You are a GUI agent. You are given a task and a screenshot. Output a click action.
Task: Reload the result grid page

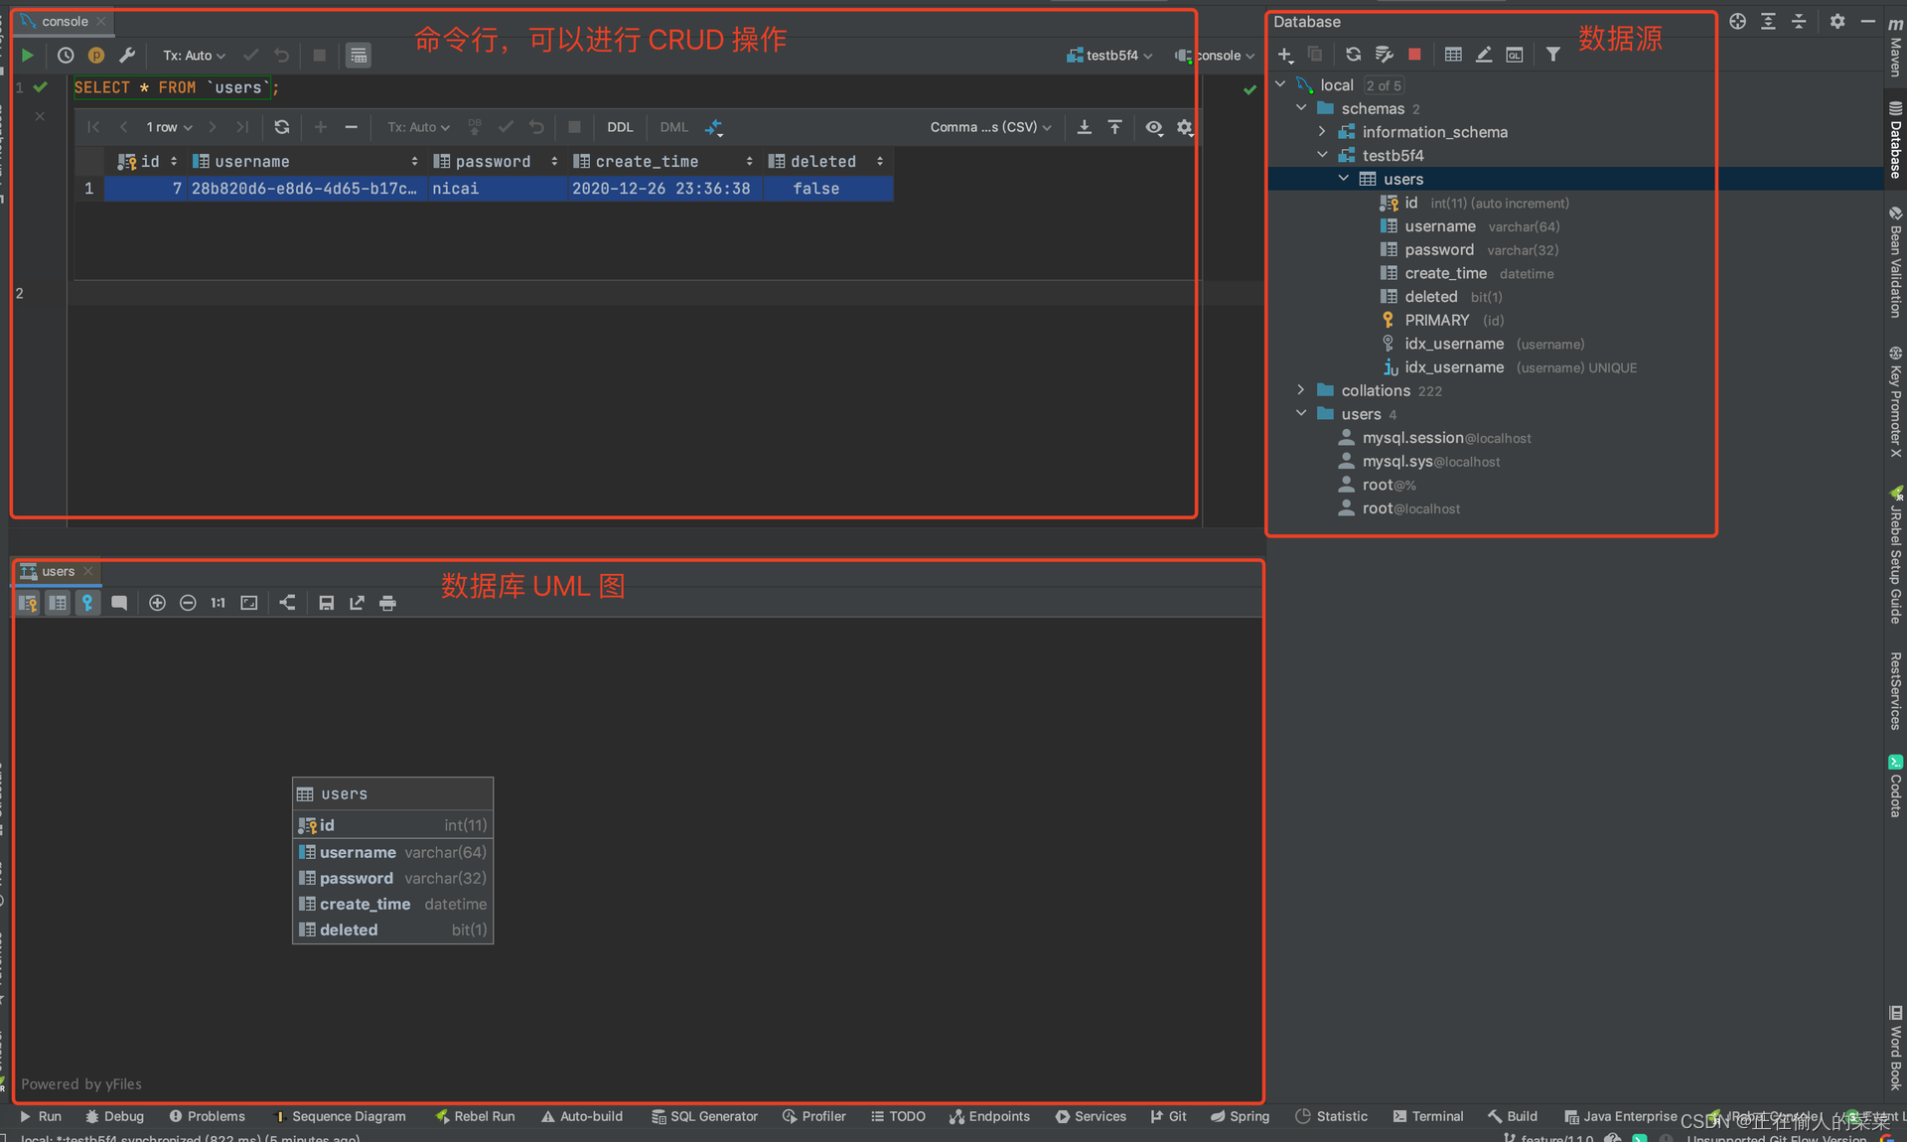[x=282, y=127]
